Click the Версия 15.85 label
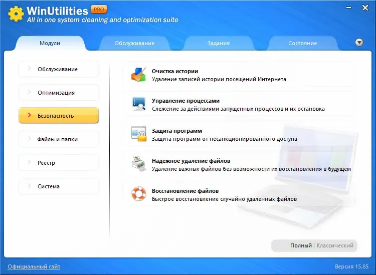 click(x=351, y=266)
